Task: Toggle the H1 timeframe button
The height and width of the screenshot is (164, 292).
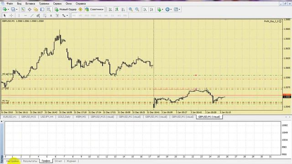Action: (99, 15)
